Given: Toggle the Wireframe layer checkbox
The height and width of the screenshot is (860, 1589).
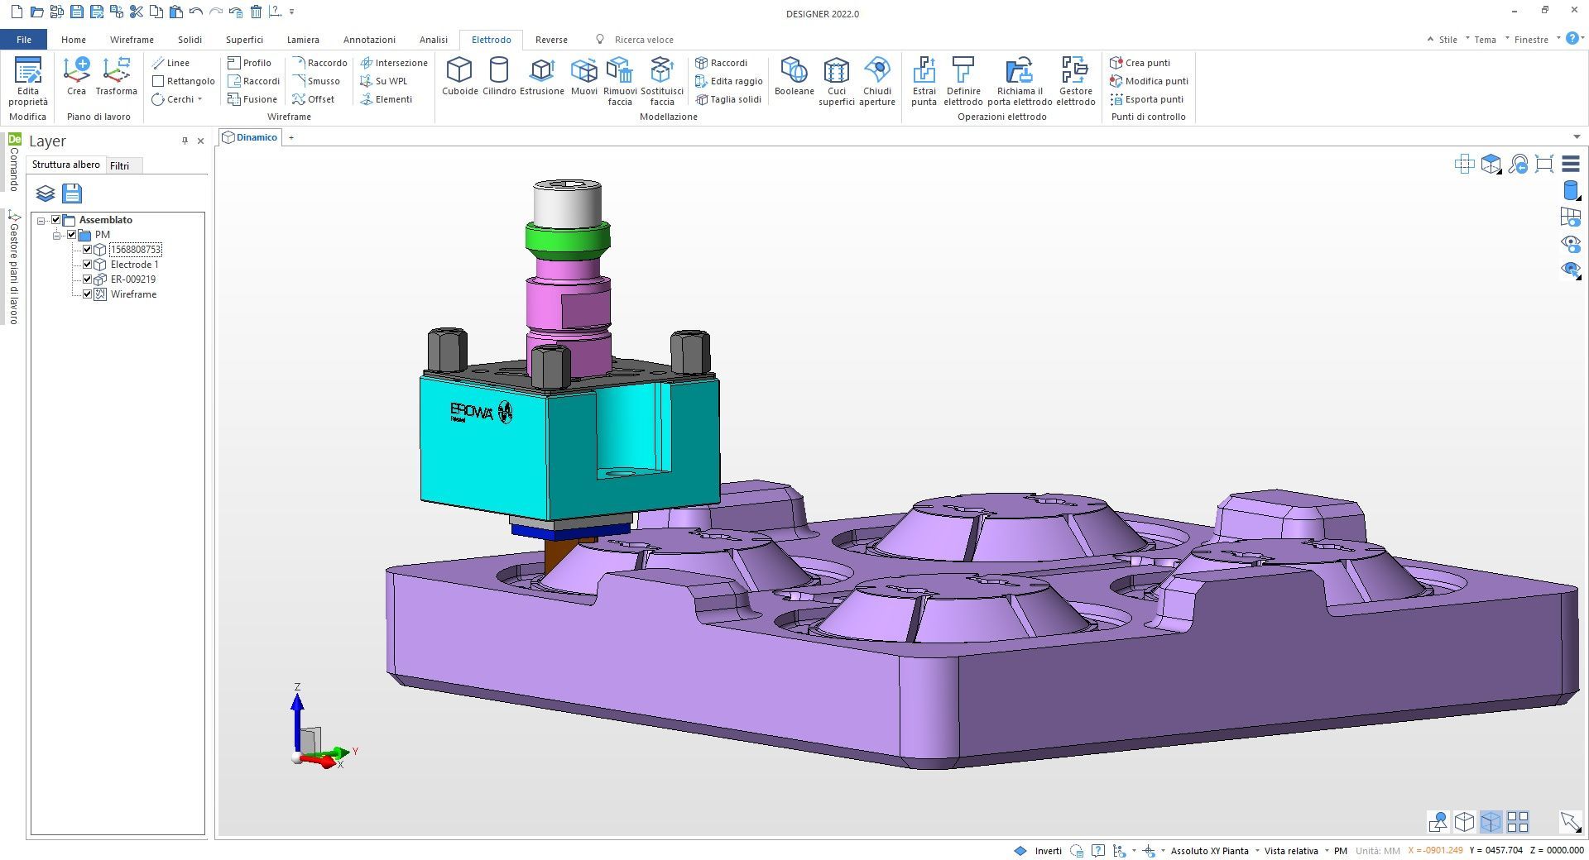Looking at the screenshot, I should 87,294.
